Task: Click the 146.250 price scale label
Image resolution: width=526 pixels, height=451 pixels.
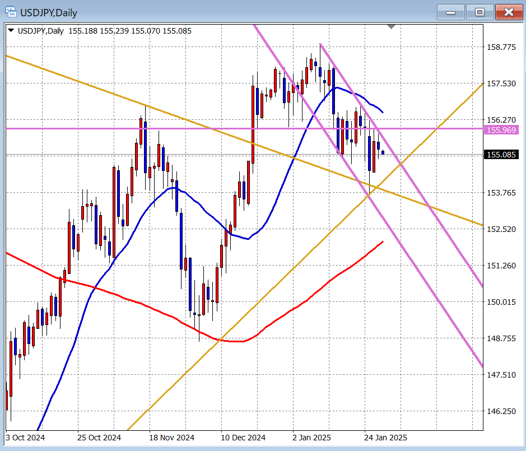Action: tap(501, 411)
